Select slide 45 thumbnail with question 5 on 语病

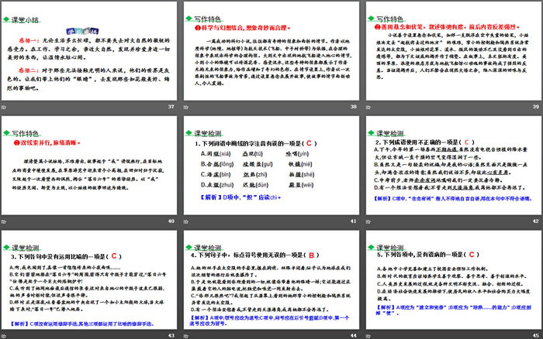(454, 279)
